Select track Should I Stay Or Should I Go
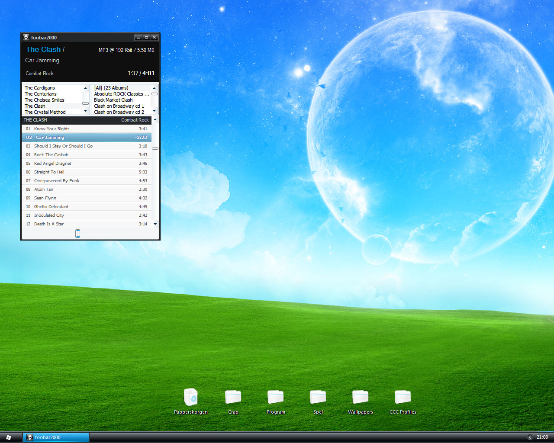 click(63, 146)
